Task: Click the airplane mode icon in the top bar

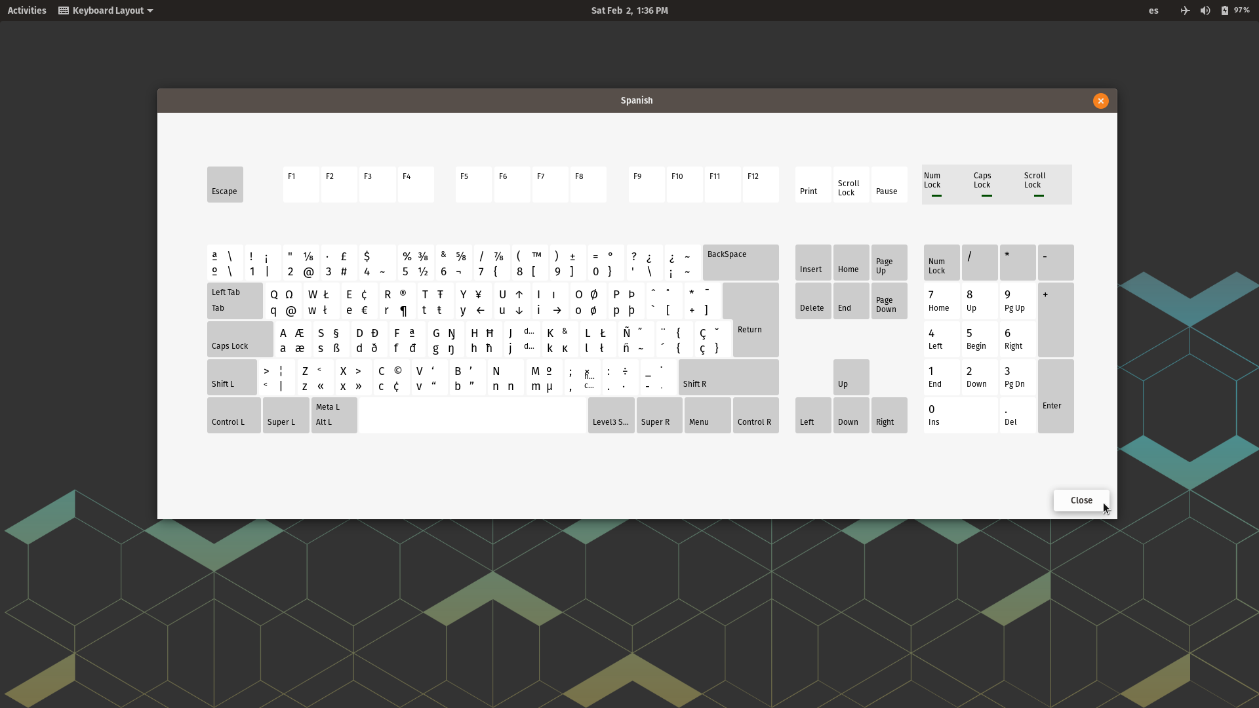Action: tap(1184, 10)
